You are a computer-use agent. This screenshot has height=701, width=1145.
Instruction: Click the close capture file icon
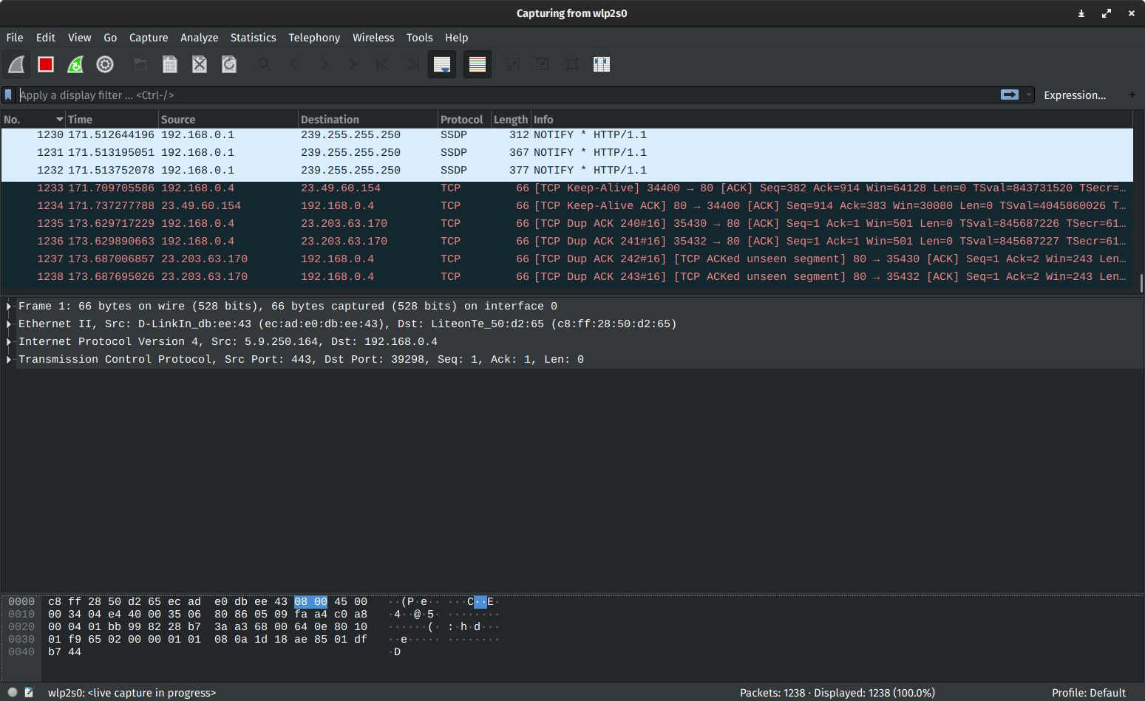coord(199,64)
